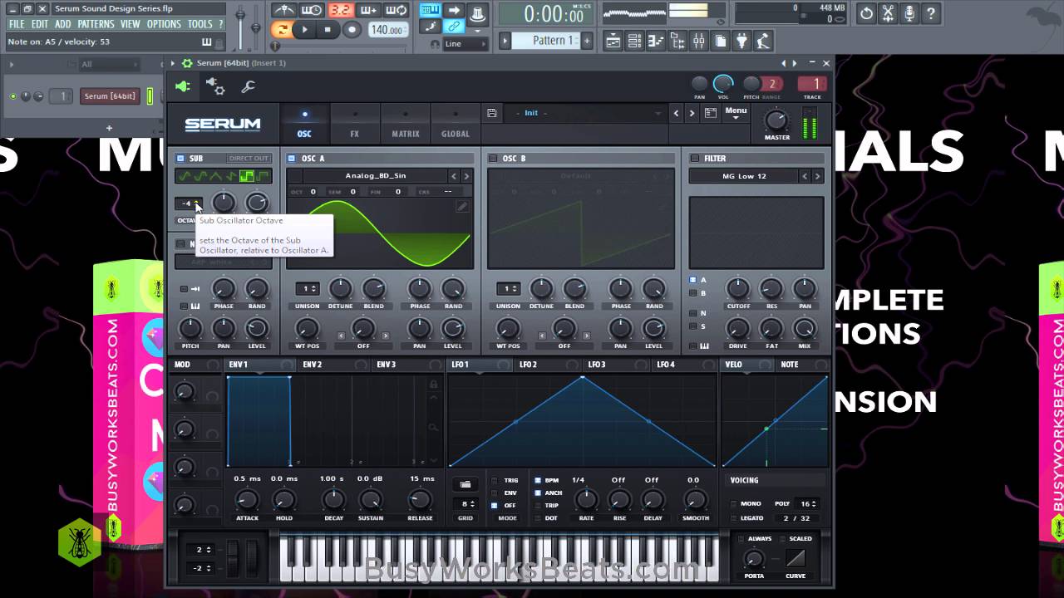Click the envelope lock icon
The image size is (1064, 598).
(x=433, y=384)
